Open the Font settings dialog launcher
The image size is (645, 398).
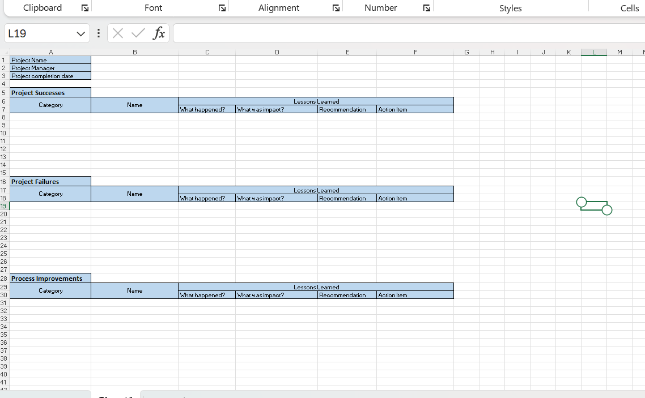tap(222, 7)
